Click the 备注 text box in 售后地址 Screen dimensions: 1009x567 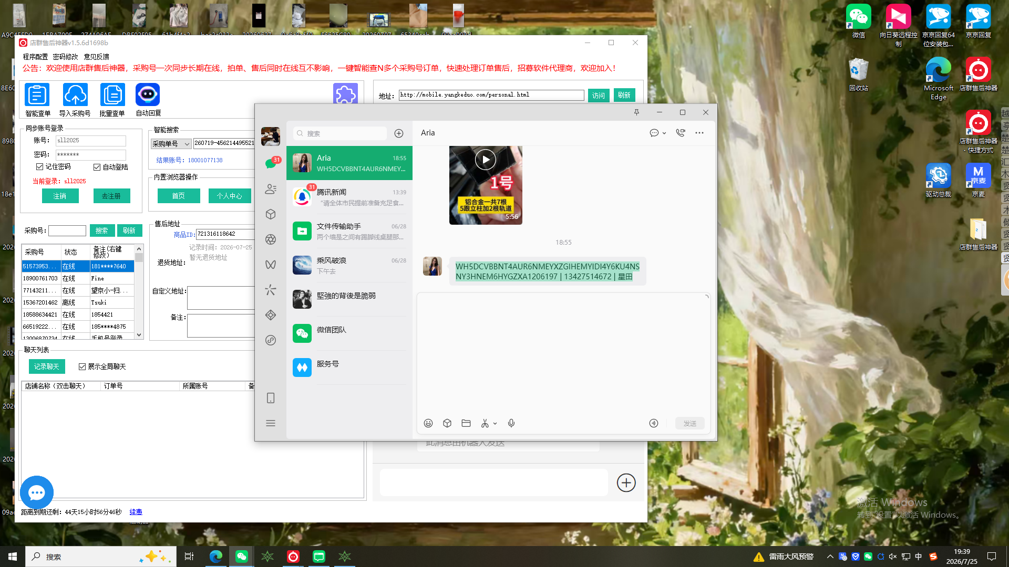(221, 325)
